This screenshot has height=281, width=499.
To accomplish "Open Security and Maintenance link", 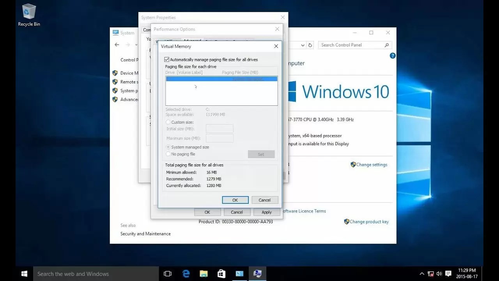I will 145,233.
